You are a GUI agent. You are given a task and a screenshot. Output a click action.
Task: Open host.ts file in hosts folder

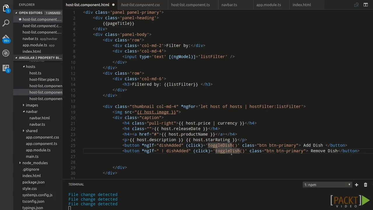(x=35, y=73)
